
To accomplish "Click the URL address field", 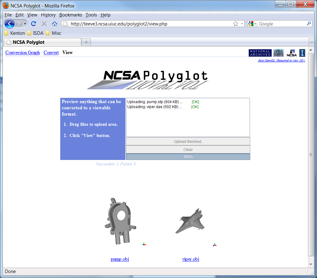I will click(151, 24).
